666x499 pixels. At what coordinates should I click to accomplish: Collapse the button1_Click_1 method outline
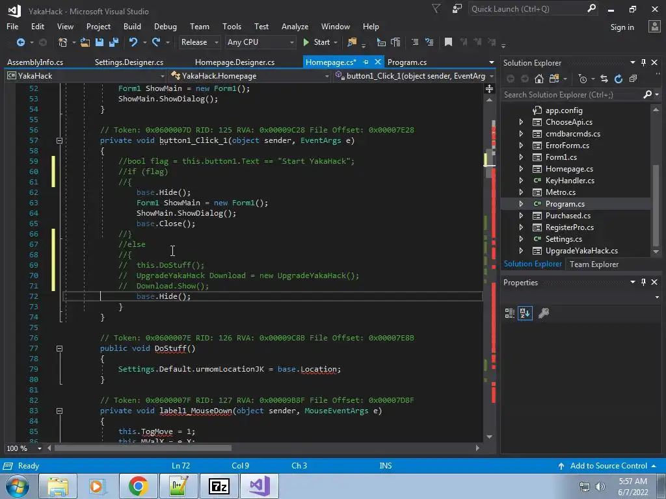coord(59,140)
